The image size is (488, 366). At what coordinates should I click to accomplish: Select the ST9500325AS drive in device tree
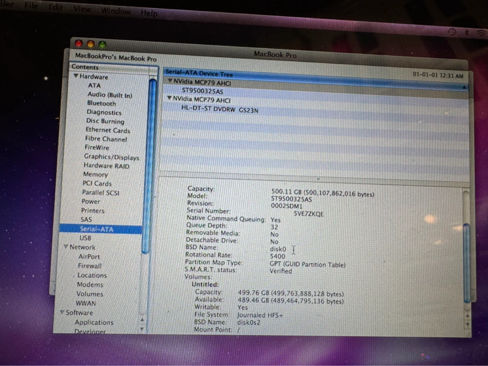(202, 91)
